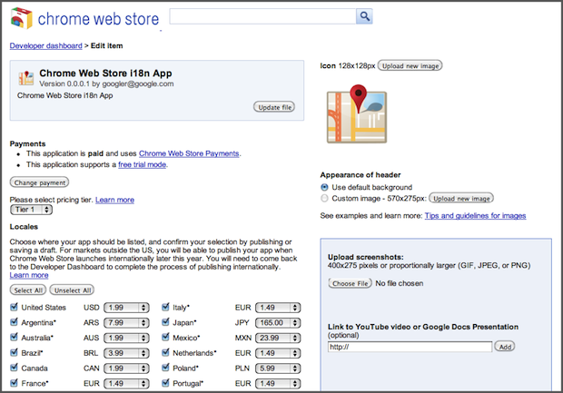
Task: Open the Netherlands EUR price dropdown
Action: pos(278,353)
